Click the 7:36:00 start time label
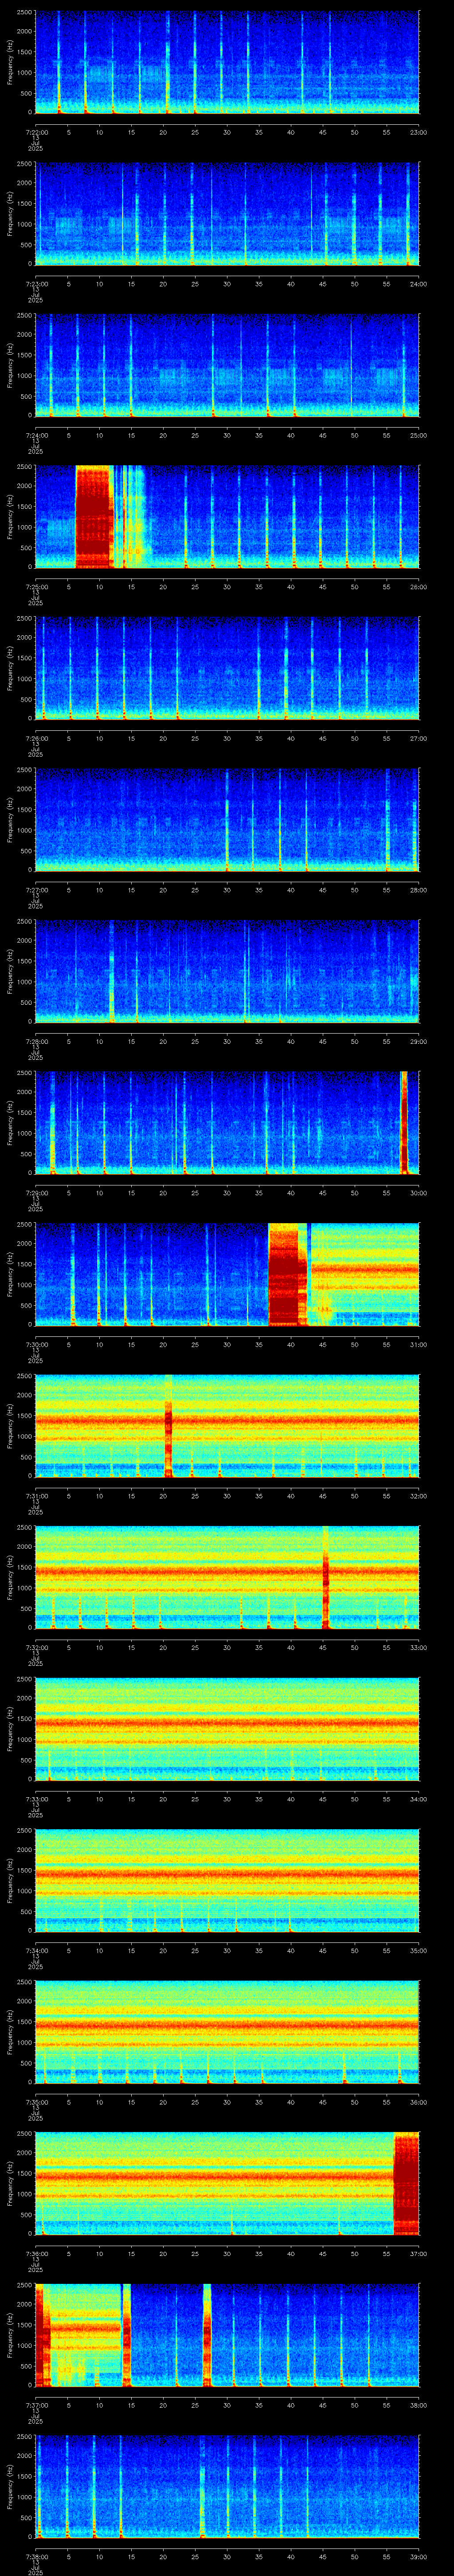Screen dimensions: 454x2576 coord(36,2254)
